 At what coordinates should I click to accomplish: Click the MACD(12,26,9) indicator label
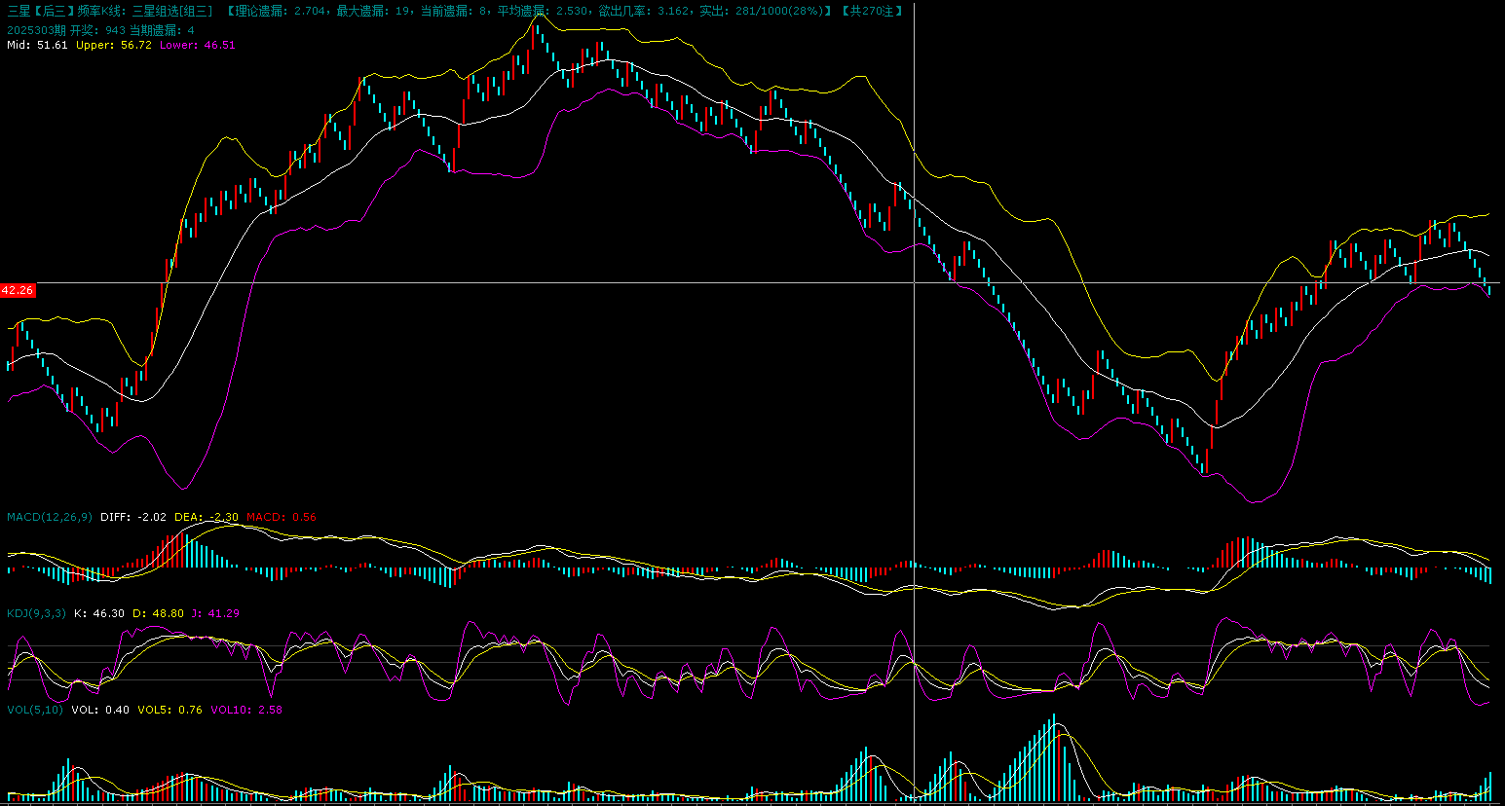(x=50, y=517)
